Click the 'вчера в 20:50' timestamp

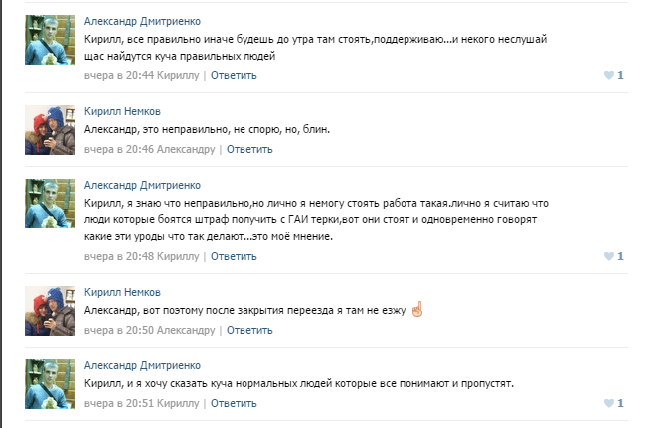point(119,330)
